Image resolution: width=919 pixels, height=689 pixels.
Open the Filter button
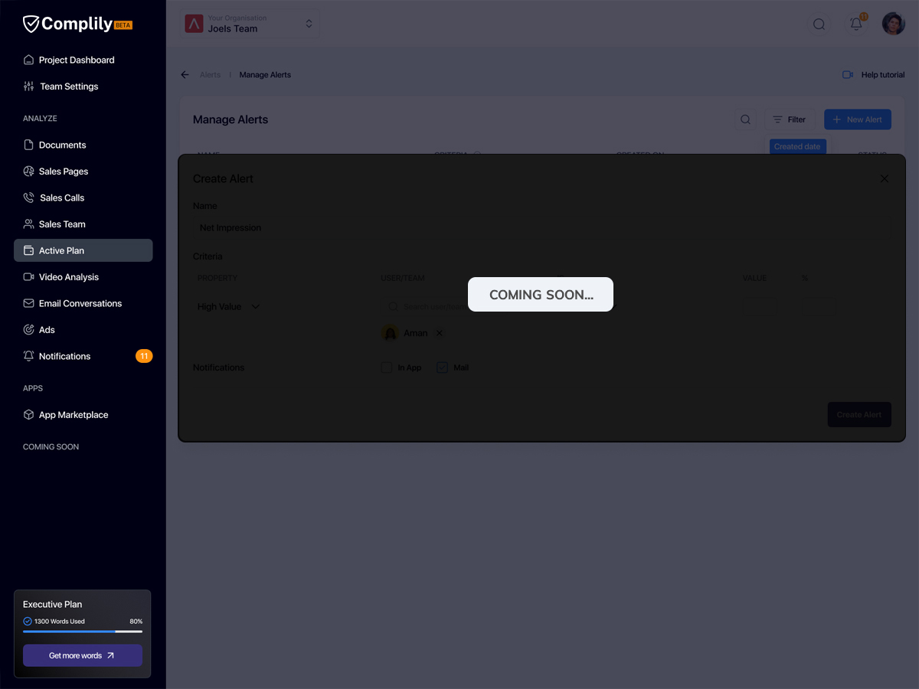[x=789, y=119]
